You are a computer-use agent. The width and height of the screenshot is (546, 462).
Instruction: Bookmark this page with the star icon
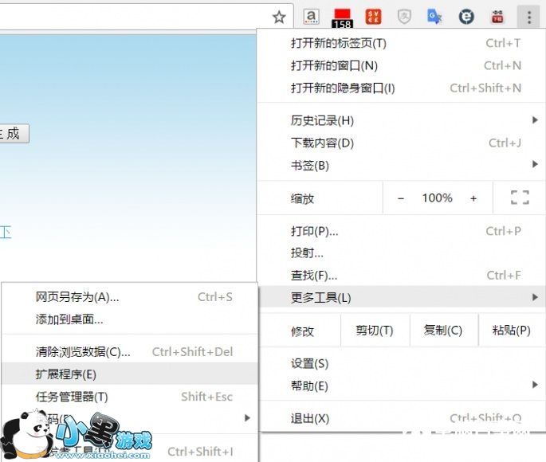[279, 17]
